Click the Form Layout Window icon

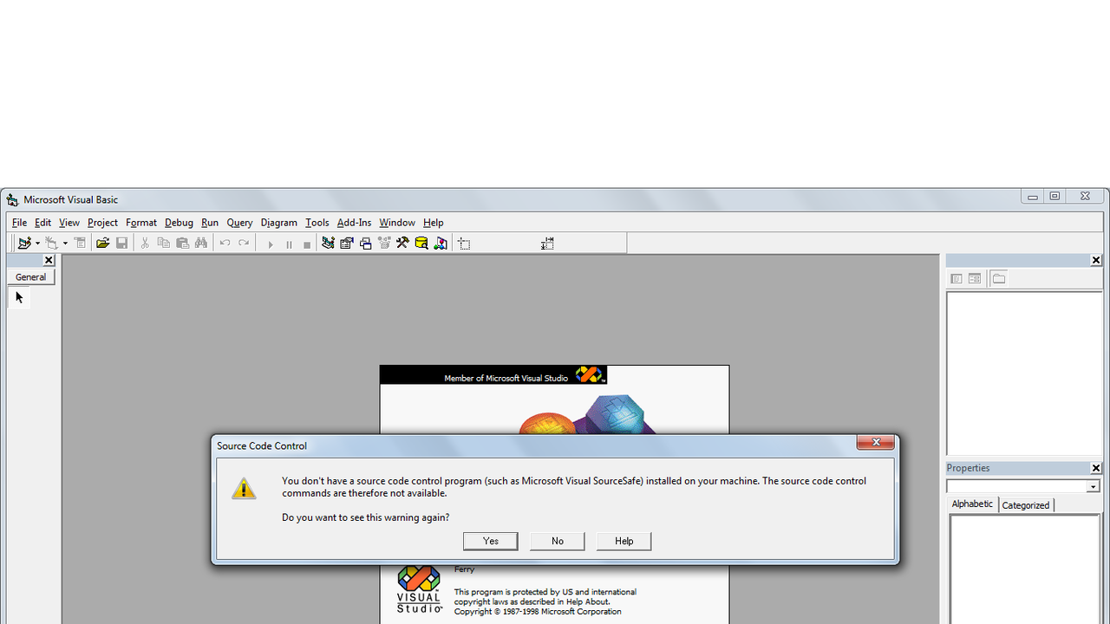pyautogui.click(x=366, y=244)
